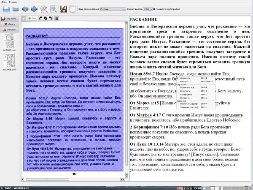Viewport: 253px width, 190px height.
Task: Click the copy pages icon in toolbar
Action: point(73,9)
